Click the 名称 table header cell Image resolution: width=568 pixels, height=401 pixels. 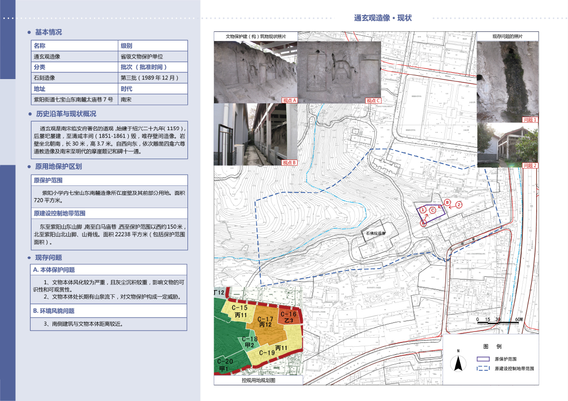tap(74, 46)
